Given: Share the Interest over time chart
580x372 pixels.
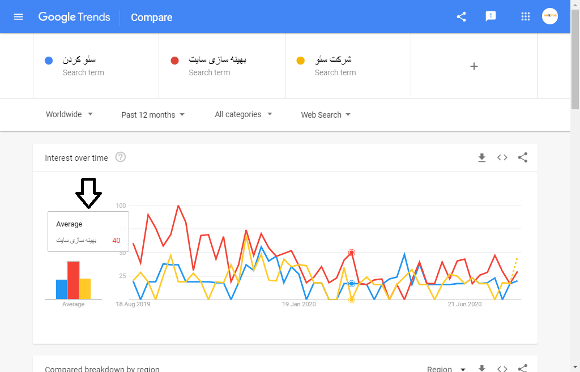Looking at the screenshot, I should 523,158.
